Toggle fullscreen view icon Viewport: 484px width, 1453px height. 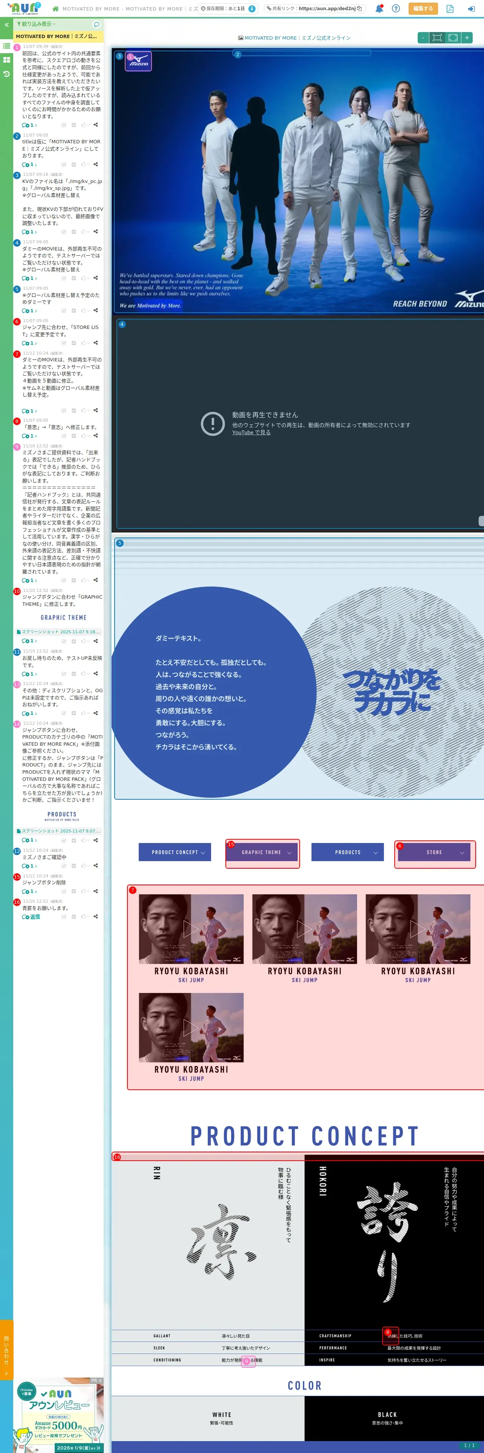452,38
